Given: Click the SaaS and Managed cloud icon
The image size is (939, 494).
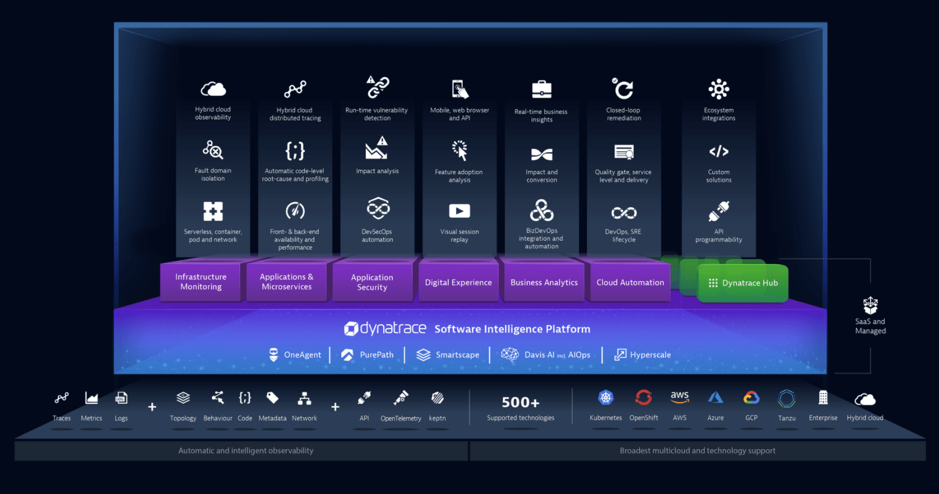Looking at the screenshot, I should pos(870,304).
